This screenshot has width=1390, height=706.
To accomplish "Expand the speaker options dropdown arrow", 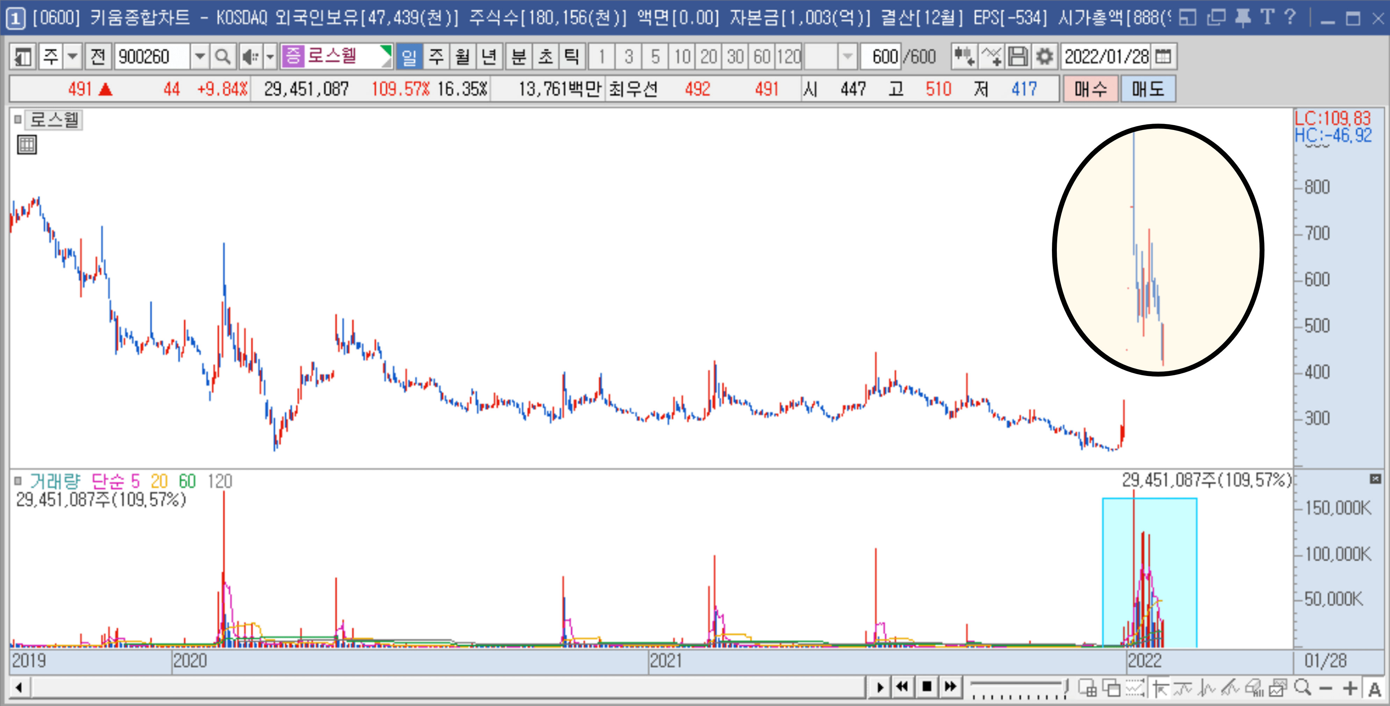I will point(270,57).
